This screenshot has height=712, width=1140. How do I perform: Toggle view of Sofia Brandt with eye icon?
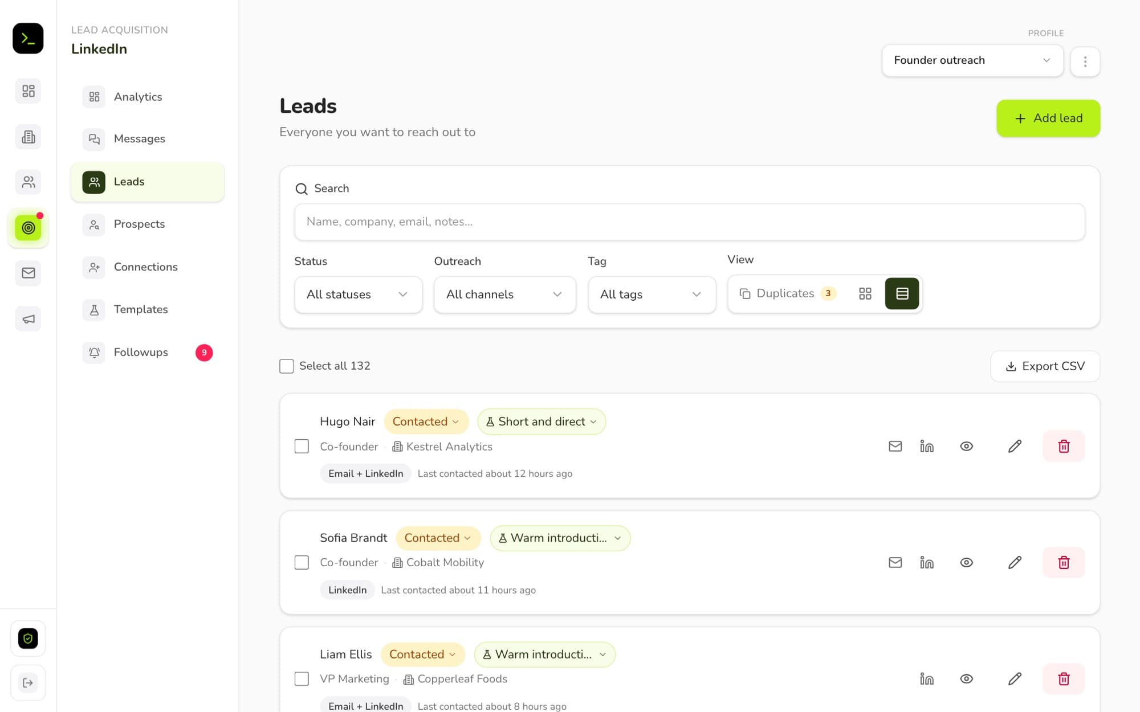pos(966,563)
